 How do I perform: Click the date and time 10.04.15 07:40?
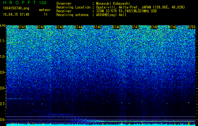click(16, 14)
